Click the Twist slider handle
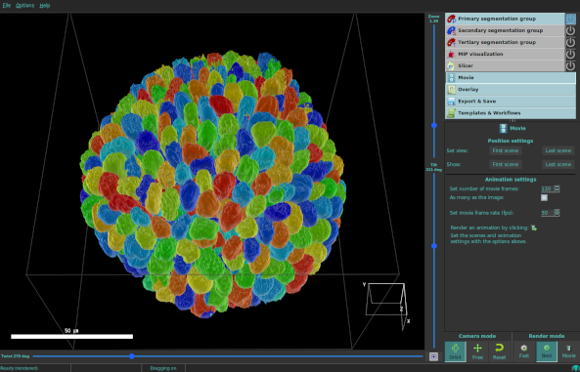The width and height of the screenshot is (580, 372). click(x=132, y=356)
